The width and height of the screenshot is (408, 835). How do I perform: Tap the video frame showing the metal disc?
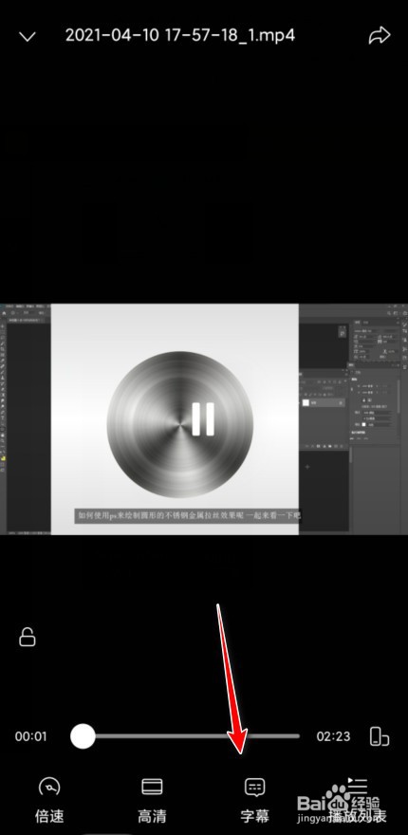click(204, 419)
